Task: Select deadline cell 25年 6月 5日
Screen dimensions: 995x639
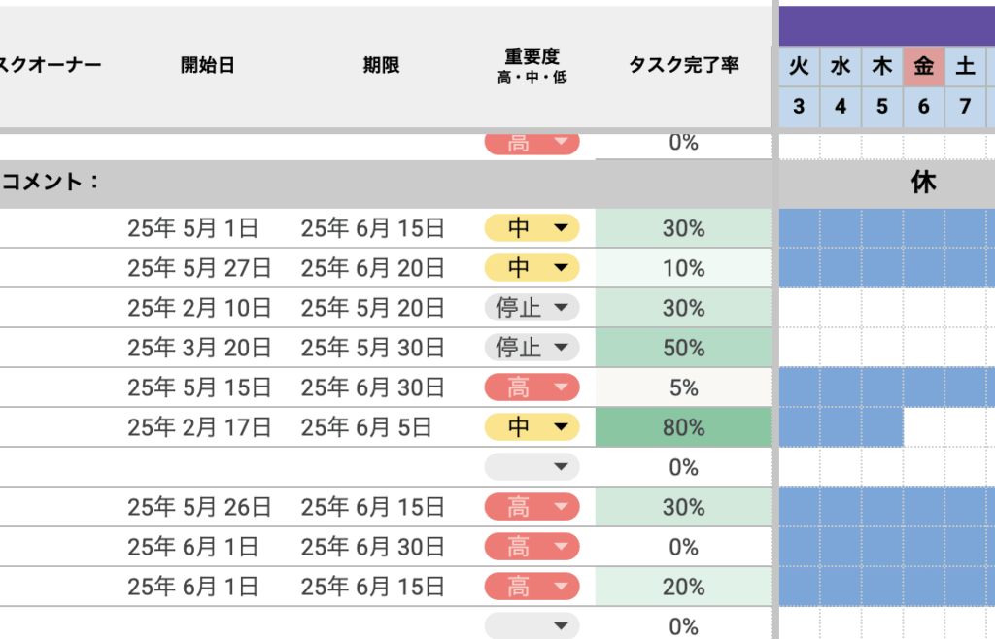Action: (366, 427)
